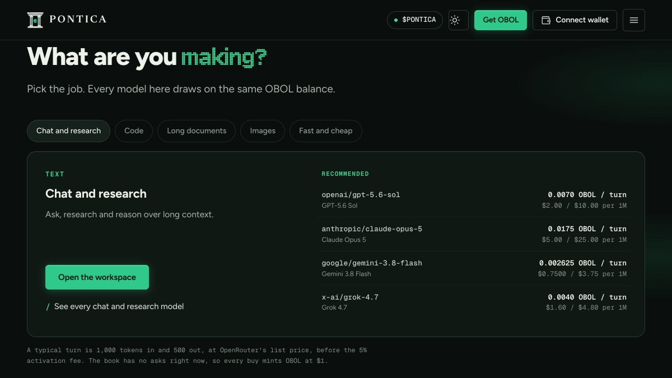The image size is (672, 378).
Task: Switch to the Images tab
Action: pos(263,131)
